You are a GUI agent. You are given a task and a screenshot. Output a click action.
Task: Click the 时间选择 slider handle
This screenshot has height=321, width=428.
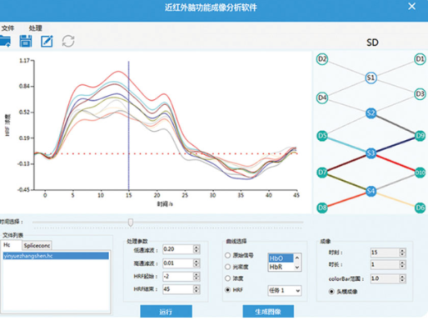click(x=131, y=223)
